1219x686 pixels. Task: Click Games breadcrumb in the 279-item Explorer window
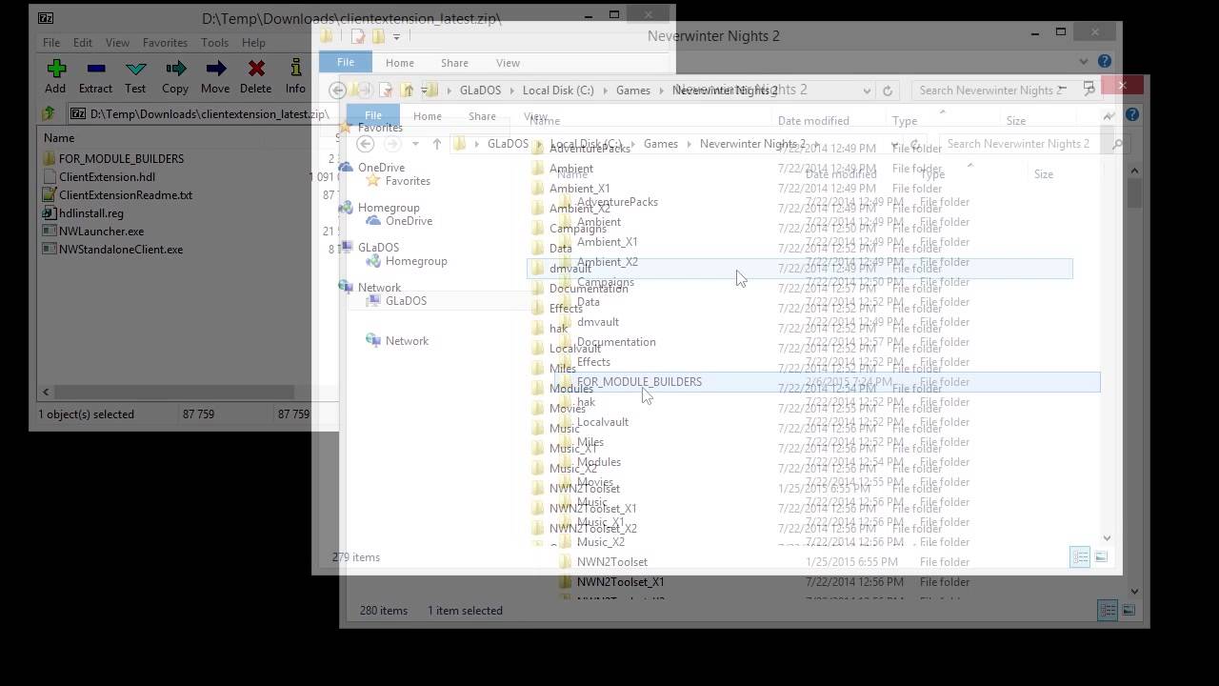point(633,91)
